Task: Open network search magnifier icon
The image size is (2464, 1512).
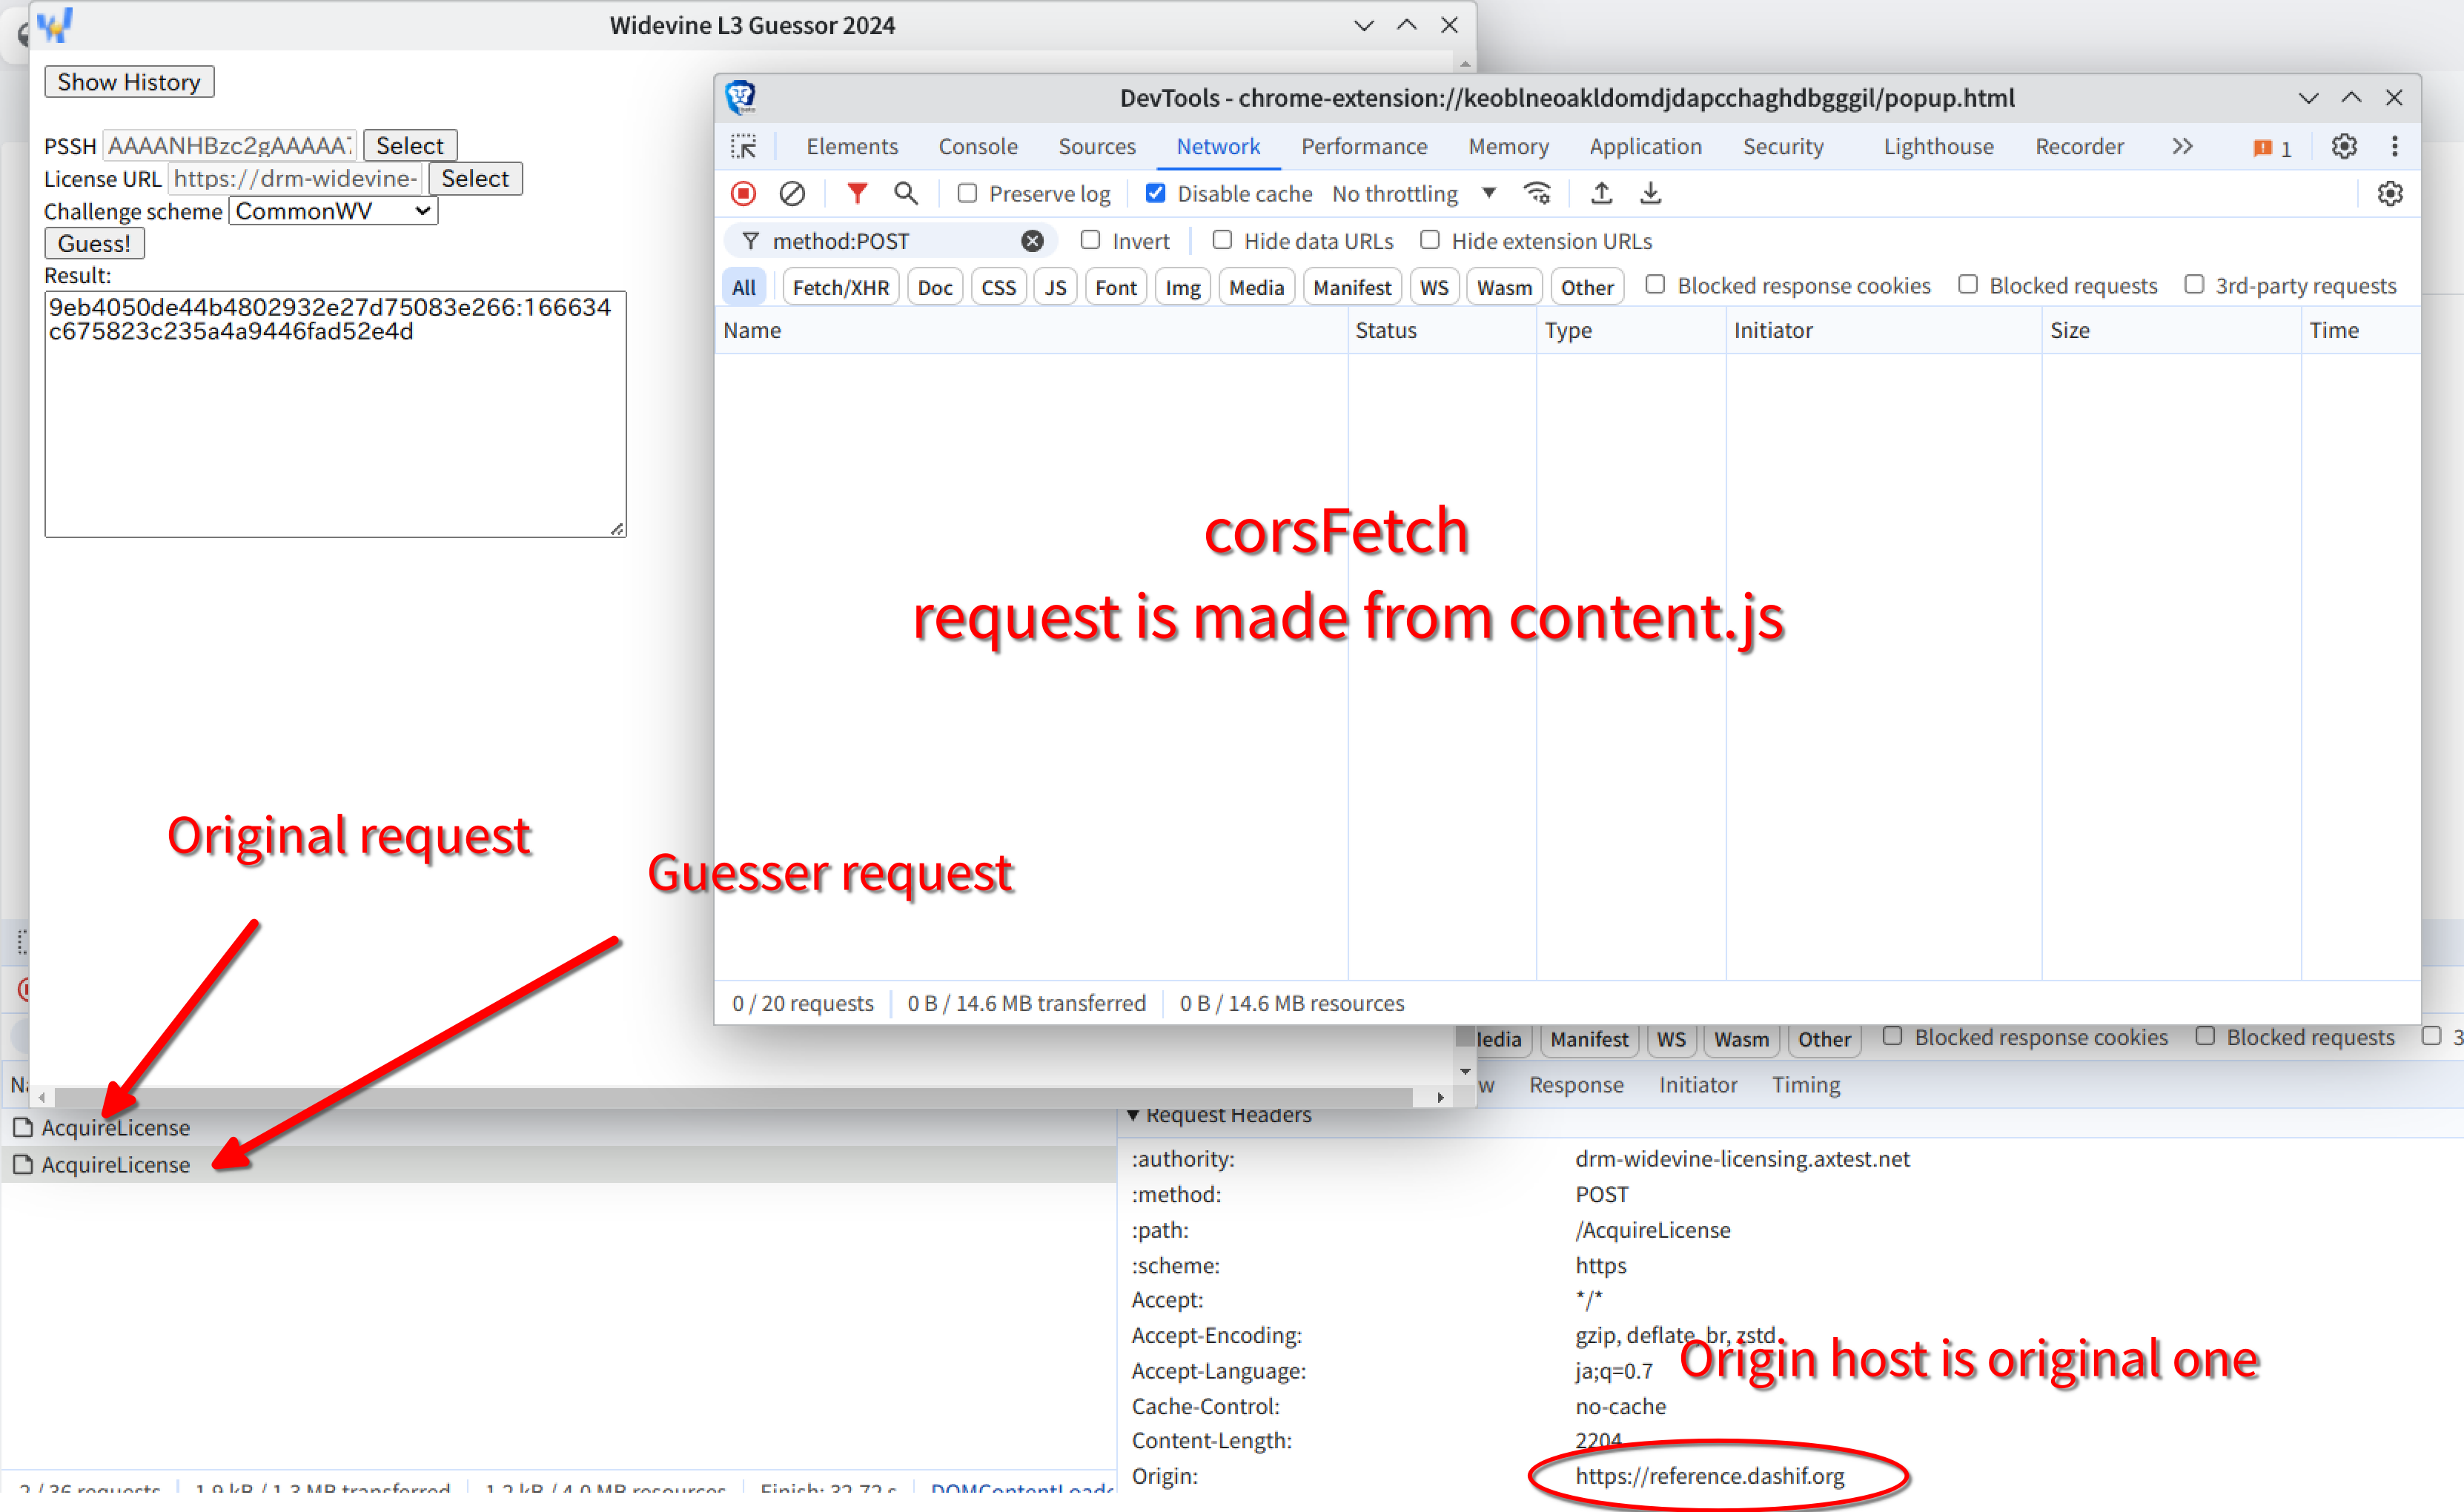Action: 906,194
